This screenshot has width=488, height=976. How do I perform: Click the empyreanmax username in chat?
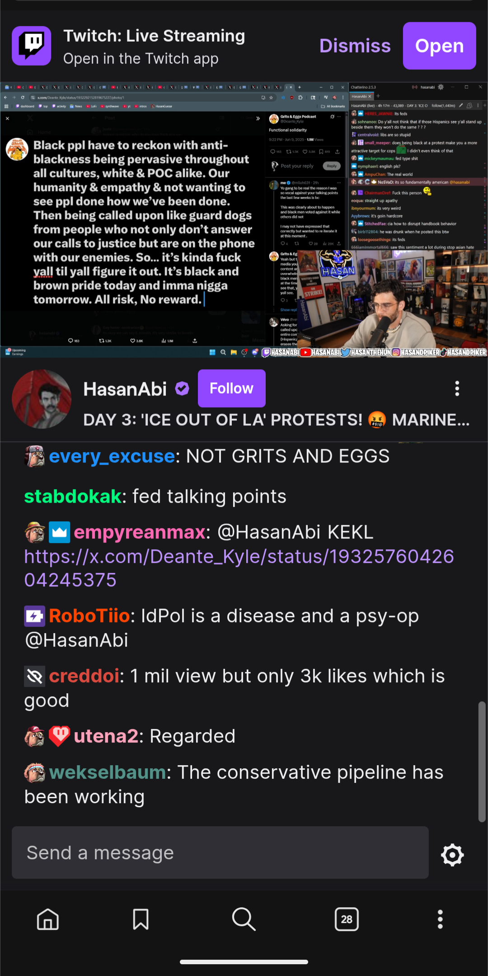click(x=139, y=532)
